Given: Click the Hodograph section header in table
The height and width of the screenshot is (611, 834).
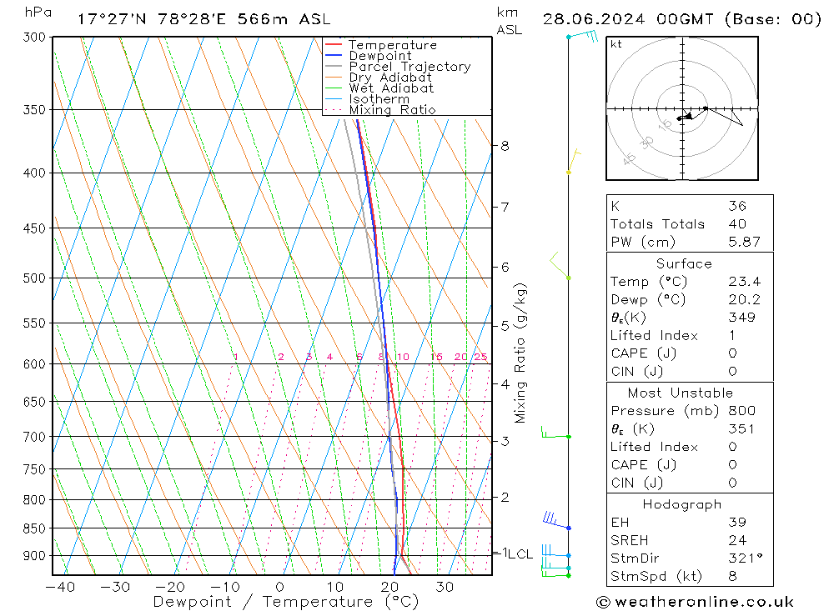Looking at the screenshot, I should (x=684, y=504).
